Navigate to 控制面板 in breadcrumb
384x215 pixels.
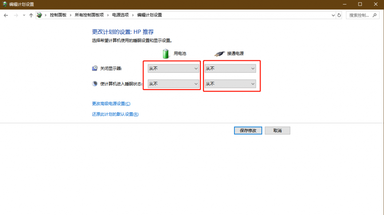click(x=58, y=15)
